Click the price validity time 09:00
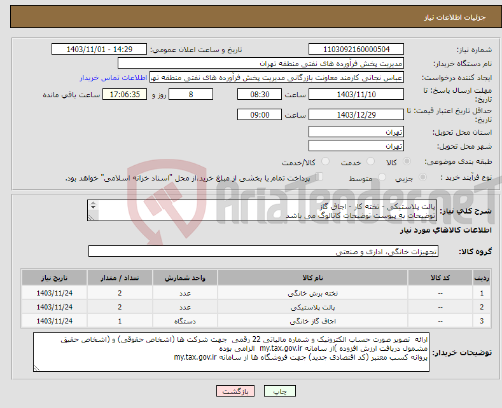 tap(260, 114)
